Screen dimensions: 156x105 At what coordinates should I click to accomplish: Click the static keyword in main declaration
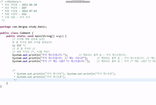click(x=21, y=36)
